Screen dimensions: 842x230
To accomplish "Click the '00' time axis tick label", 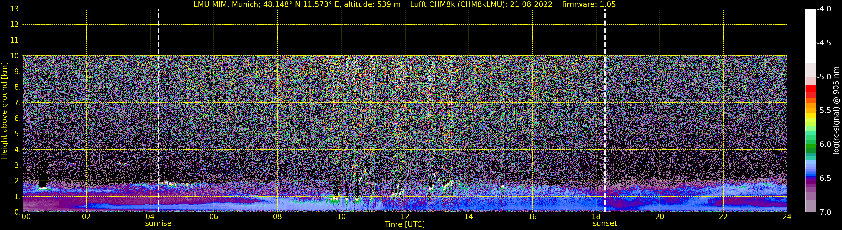I will [x=26, y=217].
